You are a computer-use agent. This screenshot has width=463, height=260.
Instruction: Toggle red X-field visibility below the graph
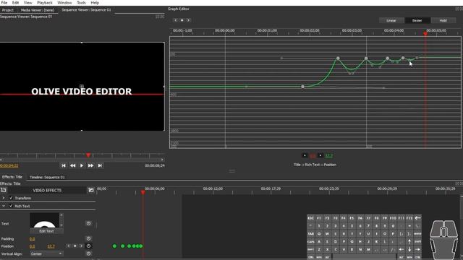tap(305, 155)
